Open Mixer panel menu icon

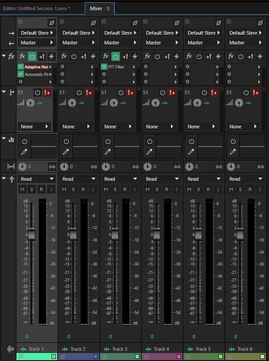(108, 9)
